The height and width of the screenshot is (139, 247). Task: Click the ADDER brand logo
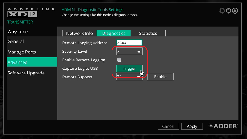point(223,126)
